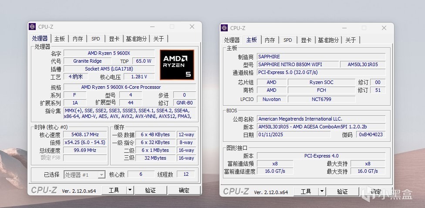Open 基准跑分 tab in left window
425x208 pixels.
click(136, 39)
